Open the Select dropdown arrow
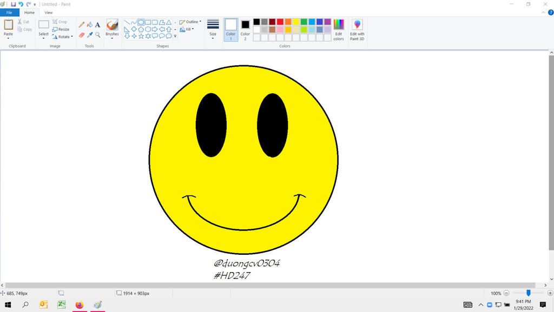The image size is (554, 312). click(x=43, y=38)
